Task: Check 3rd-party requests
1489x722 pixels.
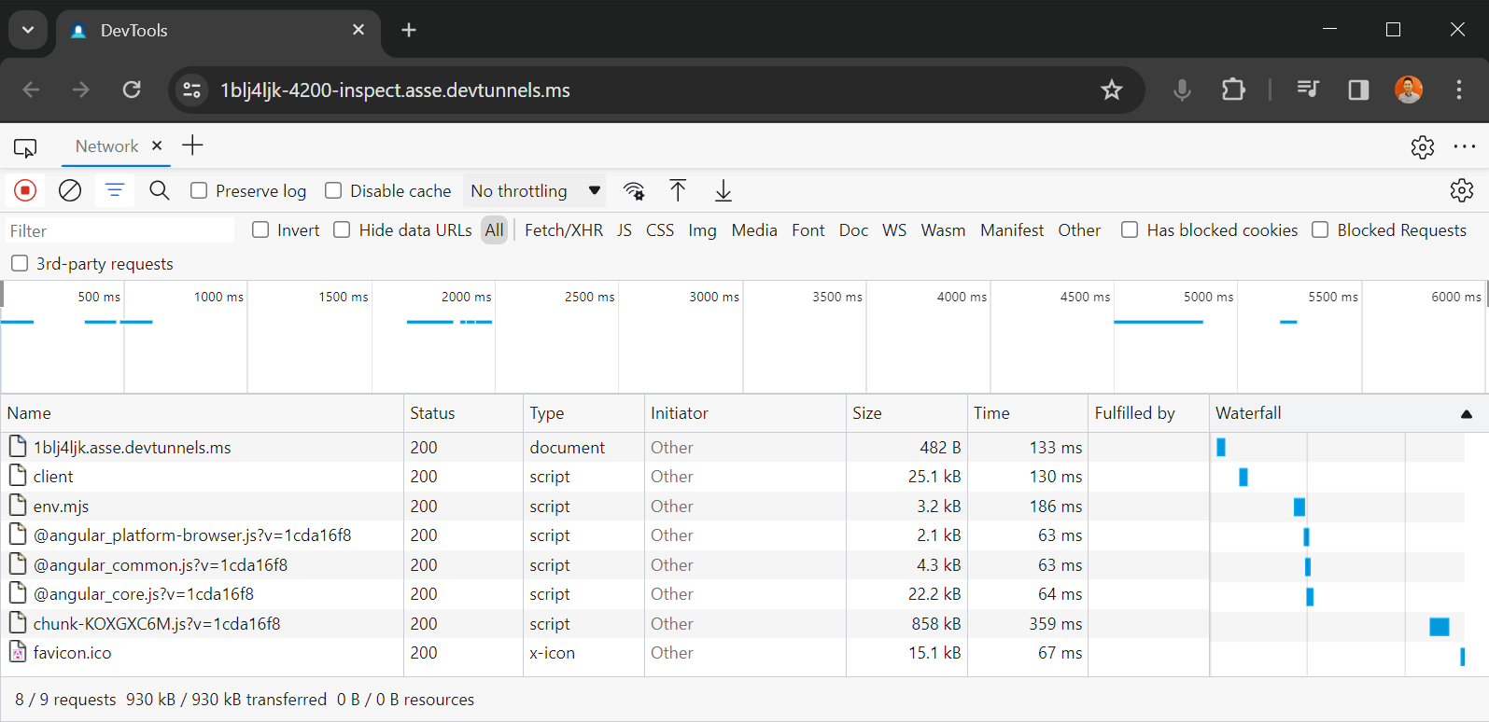Action: pyautogui.click(x=20, y=263)
